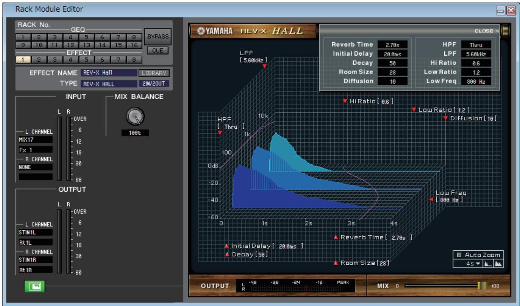Select GEQ rack 9

[x=23, y=45]
